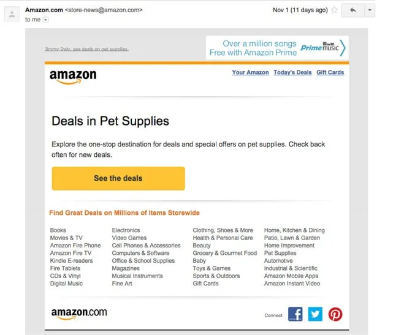Click the amazon.com footer logo
Screen dimensions: 404x335
(x=78, y=314)
